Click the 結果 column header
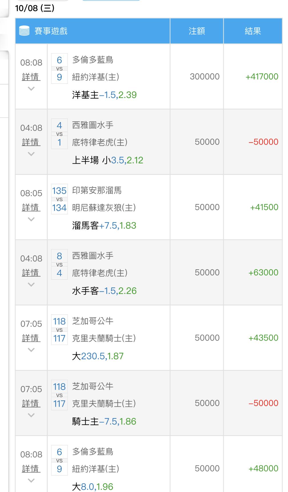Image resolution: width=288 pixels, height=492 pixels. pyautogui.click(x=253, y=31)
